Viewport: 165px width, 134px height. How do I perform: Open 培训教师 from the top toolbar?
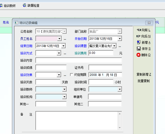(8, 5)
